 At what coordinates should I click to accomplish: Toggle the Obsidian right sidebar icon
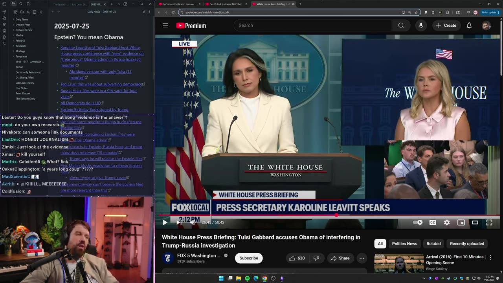(x=125, y=4)
